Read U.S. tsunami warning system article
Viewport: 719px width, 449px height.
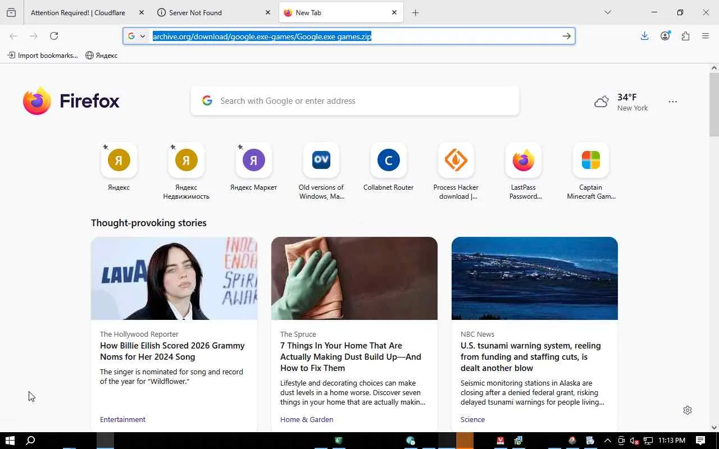[531, 357]
